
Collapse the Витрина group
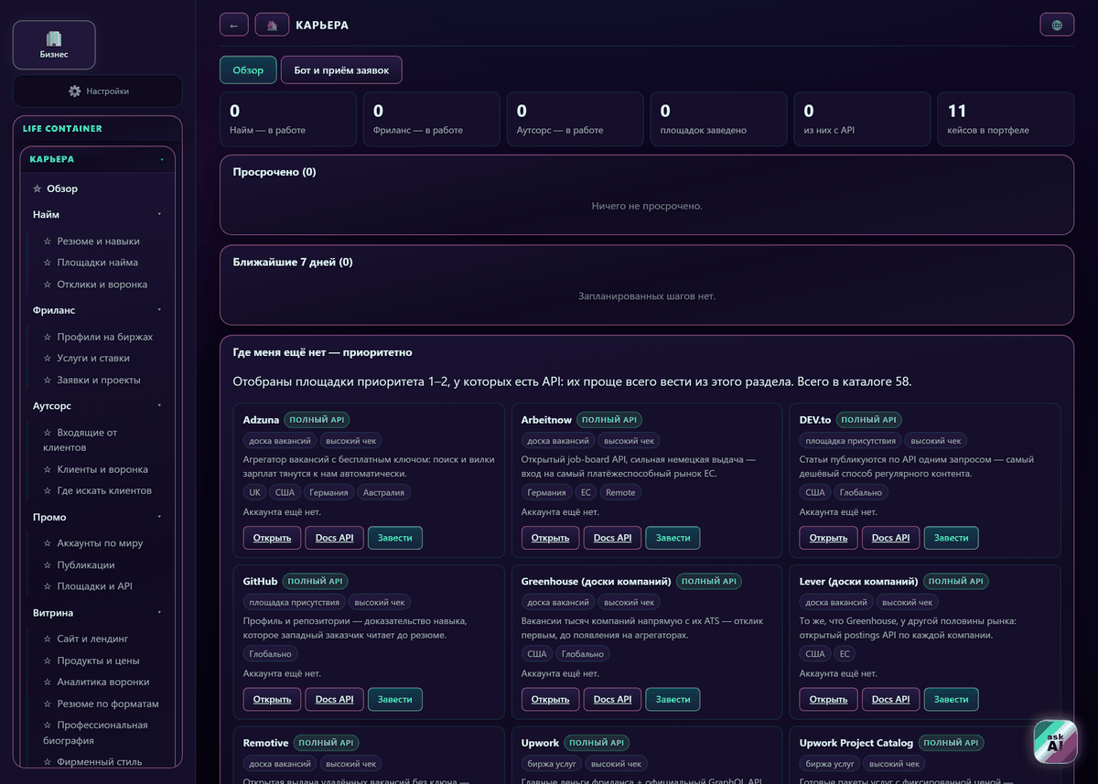(159, 613)
